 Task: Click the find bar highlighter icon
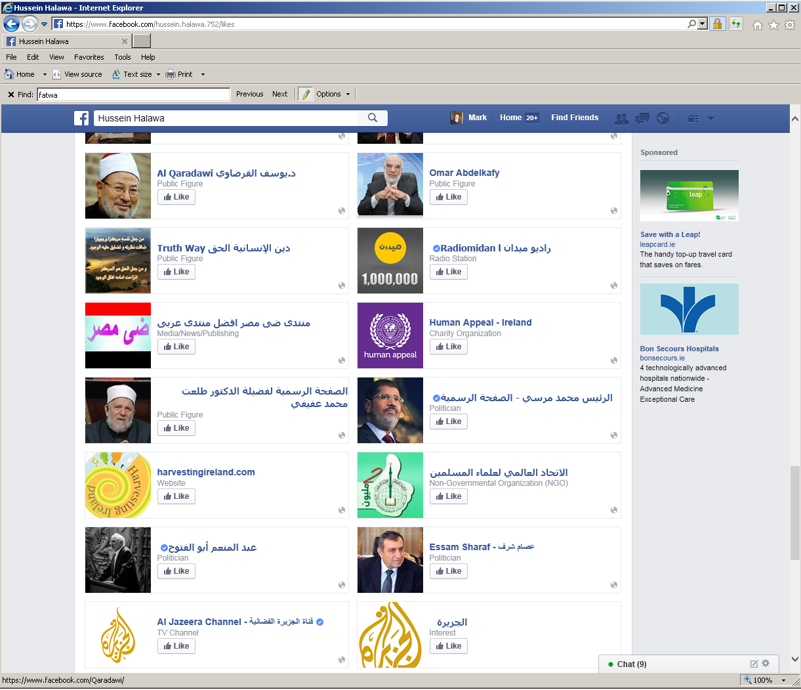(x=305, y=95)
